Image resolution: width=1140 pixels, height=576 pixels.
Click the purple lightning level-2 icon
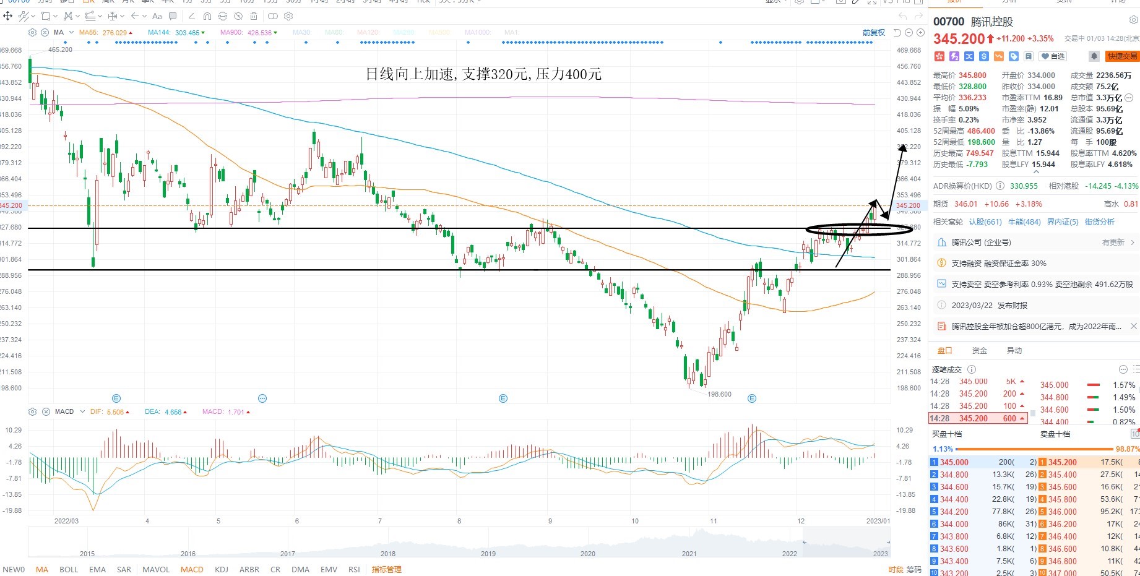coord(954,56)
